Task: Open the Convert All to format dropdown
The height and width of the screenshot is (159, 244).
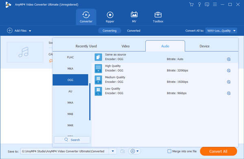Action: [x=221, y=31]
